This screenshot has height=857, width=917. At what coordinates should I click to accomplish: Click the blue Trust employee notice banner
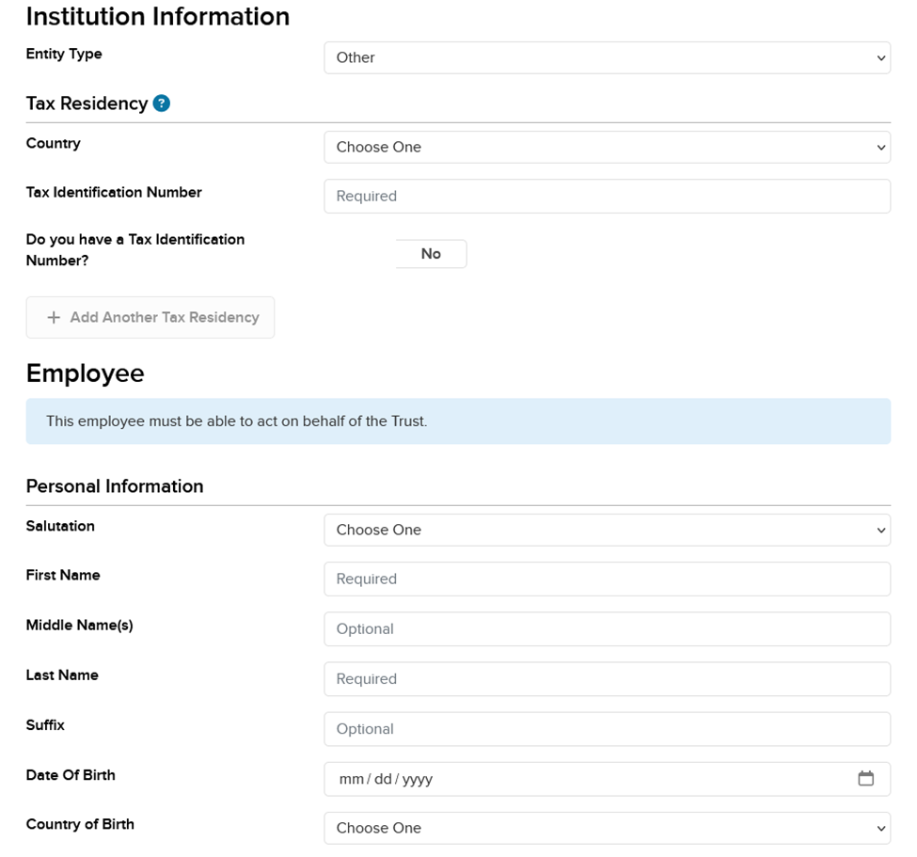pos(458,421)
